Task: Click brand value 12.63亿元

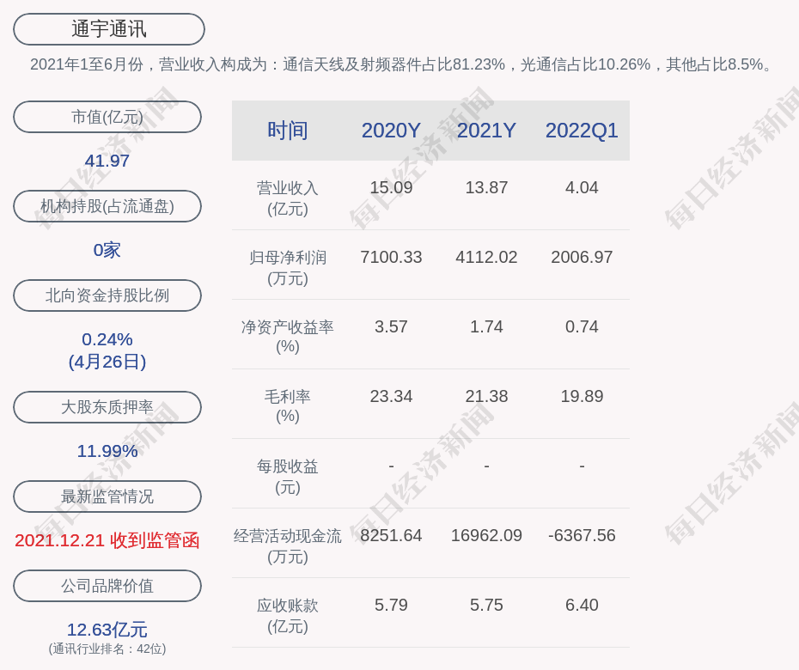Action: pos(107,630)
